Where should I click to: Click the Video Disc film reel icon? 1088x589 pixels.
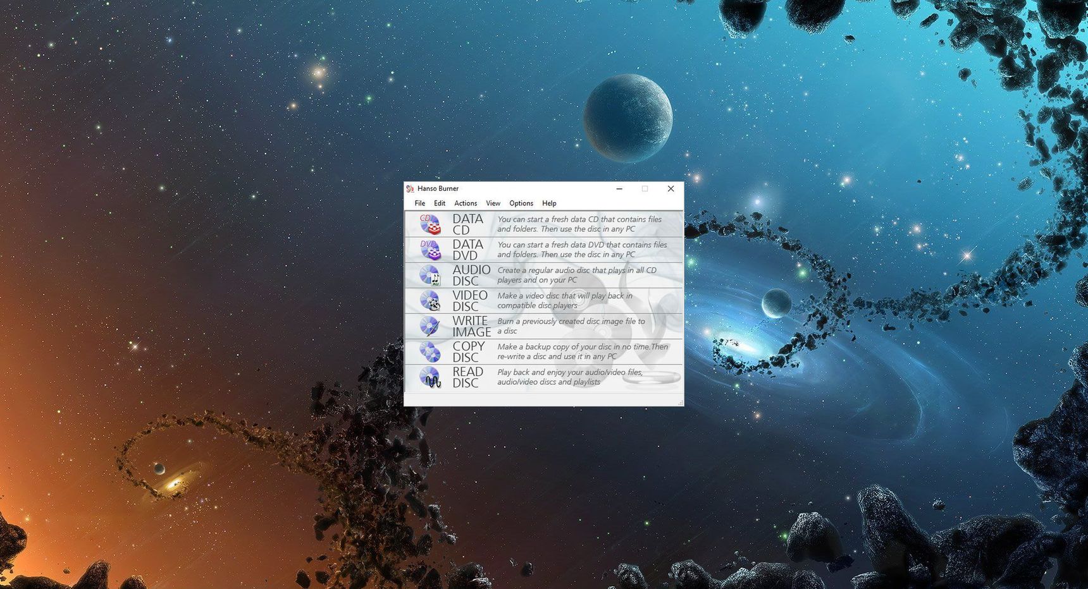[x=430, y=301]
